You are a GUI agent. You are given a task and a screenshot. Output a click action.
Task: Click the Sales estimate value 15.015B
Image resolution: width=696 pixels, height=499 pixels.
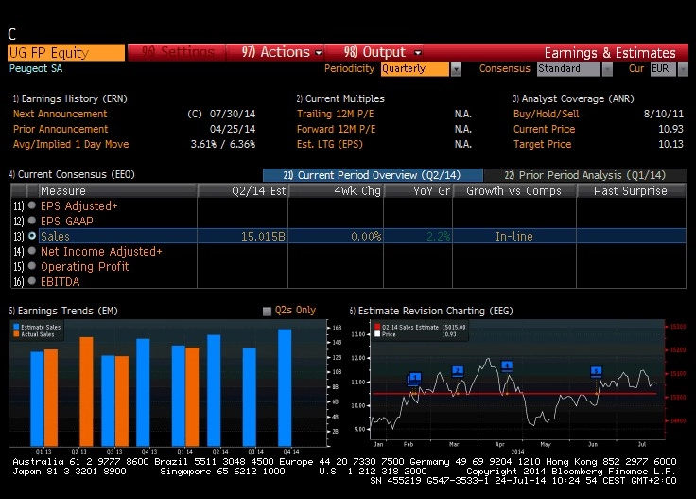tap(263, 236)
